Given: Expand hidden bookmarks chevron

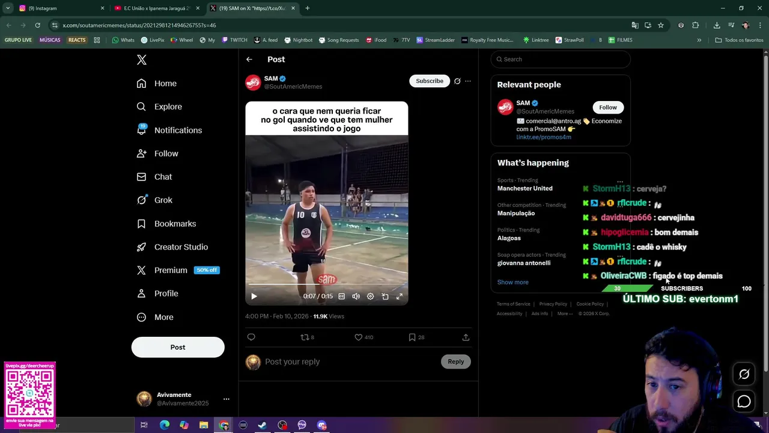Looking at the screenshot, I should pos(699,40).
